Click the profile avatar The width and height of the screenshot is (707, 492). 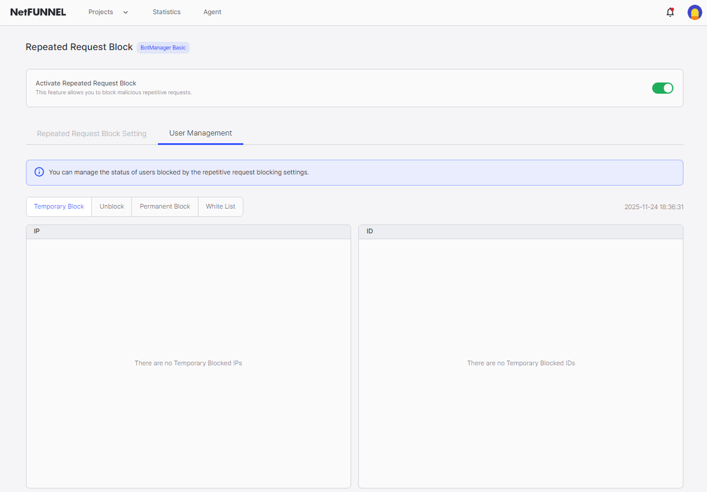pyautogui.click(x=695, y=12)
